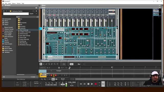Click the Create button in browser

[x=33, y=77]
